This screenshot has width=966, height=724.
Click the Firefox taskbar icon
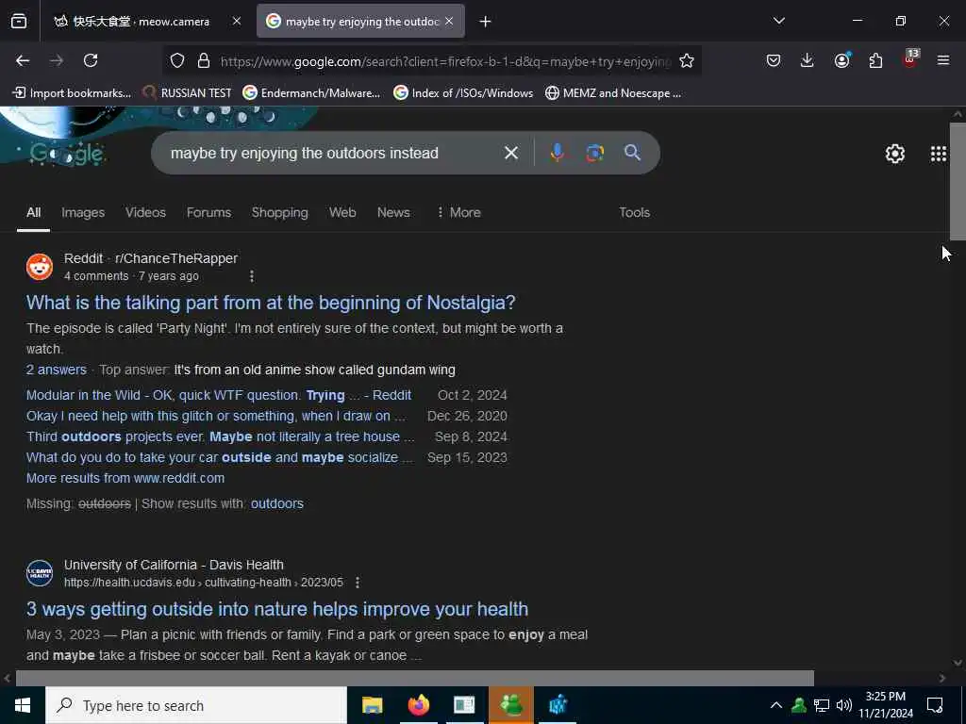pos(418,705)
